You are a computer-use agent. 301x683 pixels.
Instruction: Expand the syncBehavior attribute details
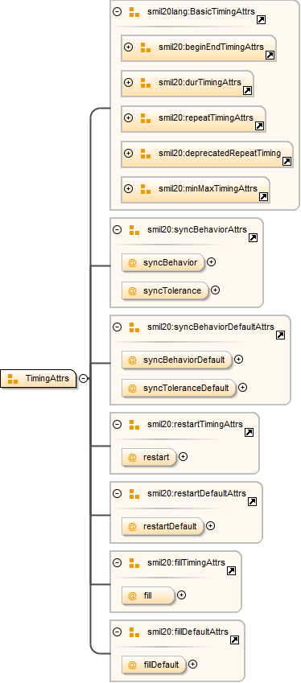212,262
